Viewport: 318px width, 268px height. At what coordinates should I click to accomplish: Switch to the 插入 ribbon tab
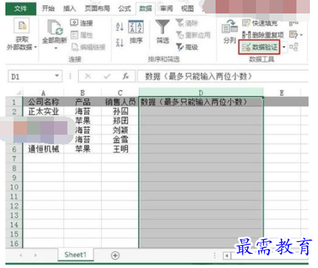[69, 9]
